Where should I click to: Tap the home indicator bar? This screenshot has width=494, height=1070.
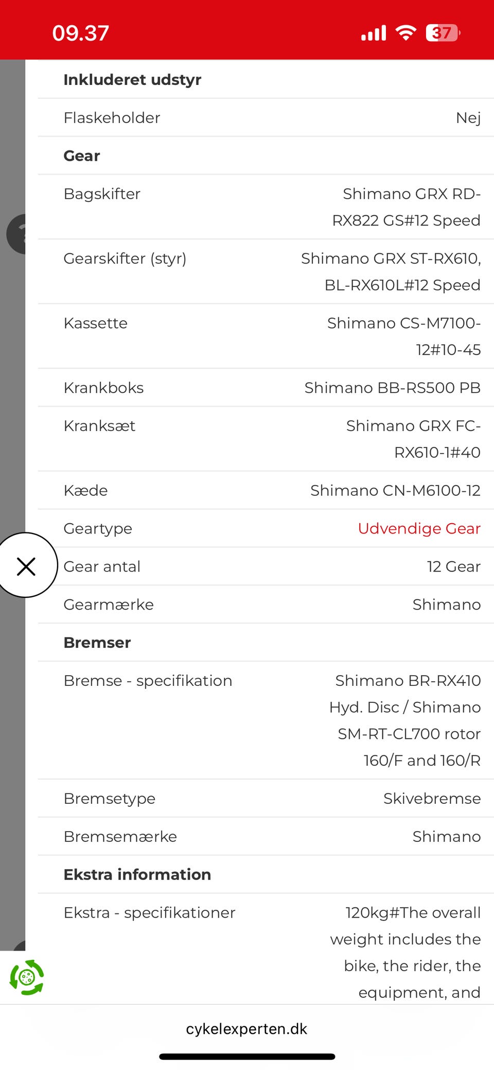pos(247,1057)
